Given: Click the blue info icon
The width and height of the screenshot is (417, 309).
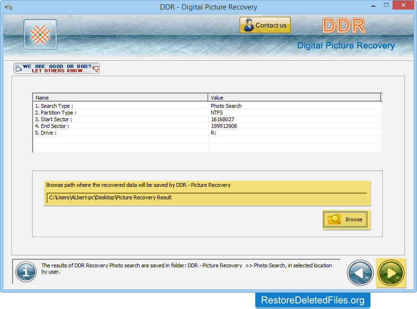Looking at the screenshot, I should (26, 272).
